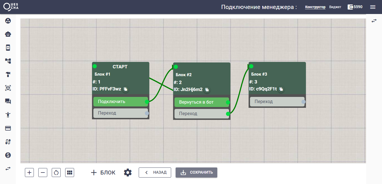Click the Назад button
The image size is (382, 184).
point(155,173)
